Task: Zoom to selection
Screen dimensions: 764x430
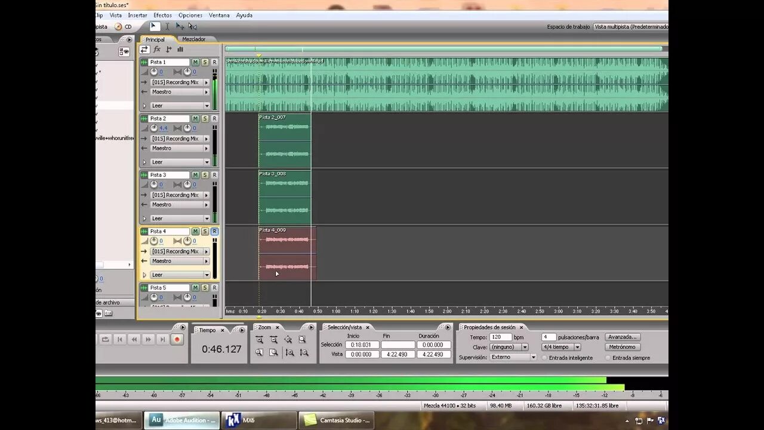Action: click(x=302, y=339)
